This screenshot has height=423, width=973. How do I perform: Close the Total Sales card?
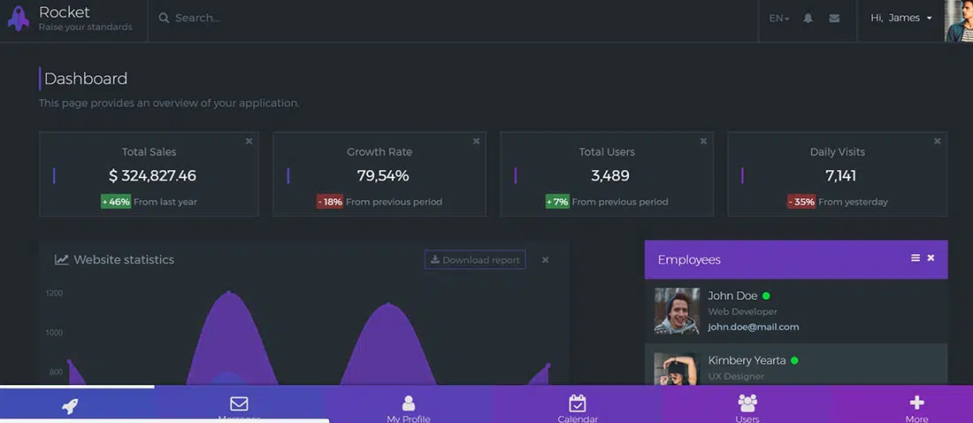(x=249, y=141)
